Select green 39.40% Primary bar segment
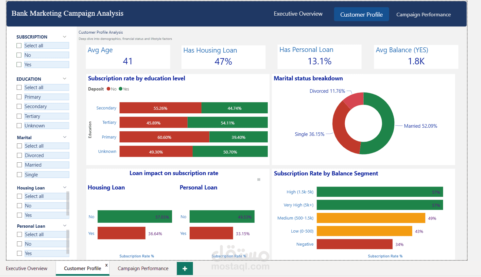Image resolution: width=481 pixels, height=277 pixels. click(x=238, y=137)
